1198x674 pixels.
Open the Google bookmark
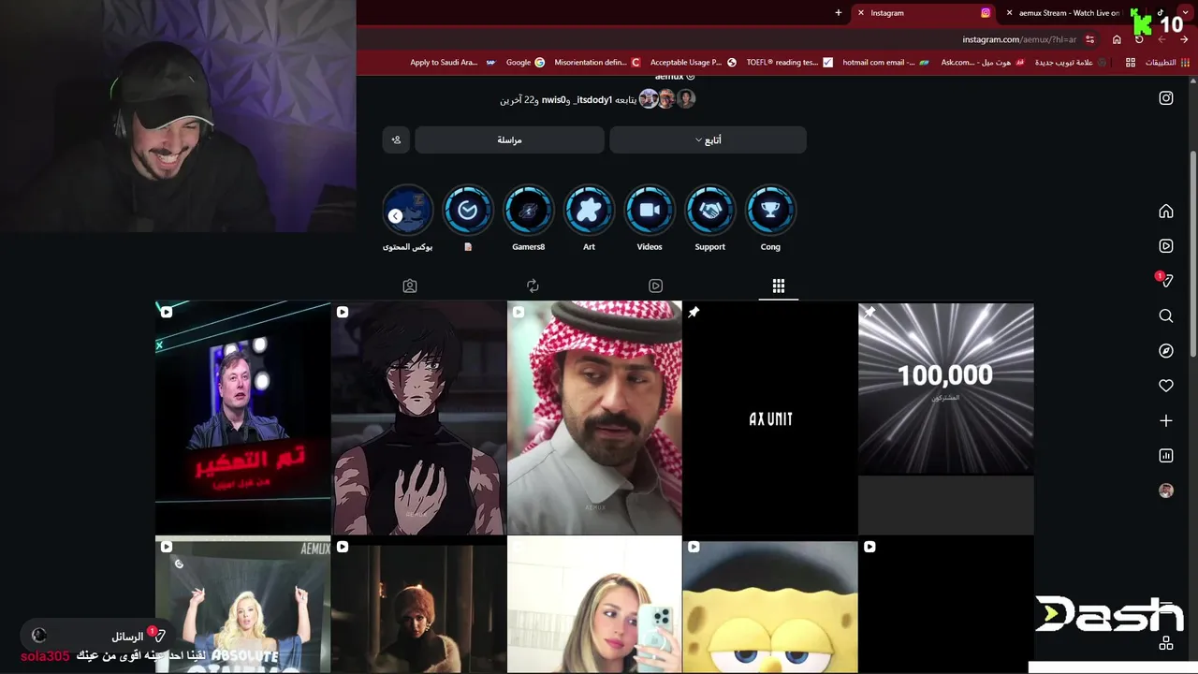coord(525,63)
